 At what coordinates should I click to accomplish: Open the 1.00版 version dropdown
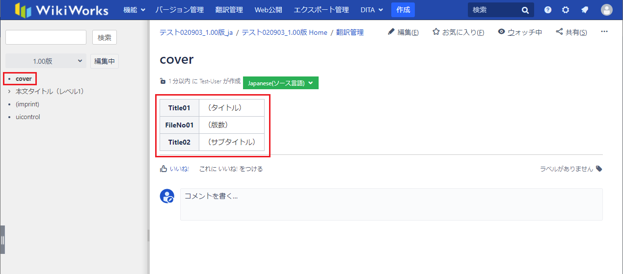[46, 61]
